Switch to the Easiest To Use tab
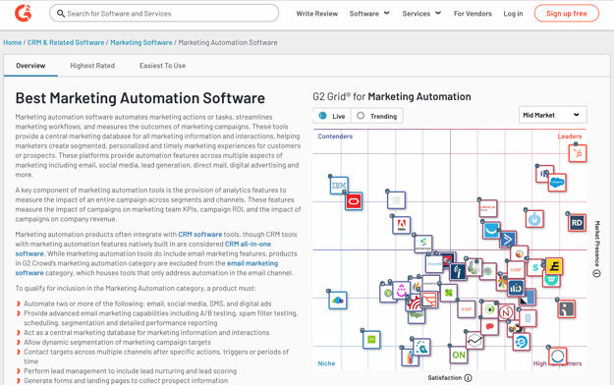Screen dimensions: 614x385 [162, 66]
